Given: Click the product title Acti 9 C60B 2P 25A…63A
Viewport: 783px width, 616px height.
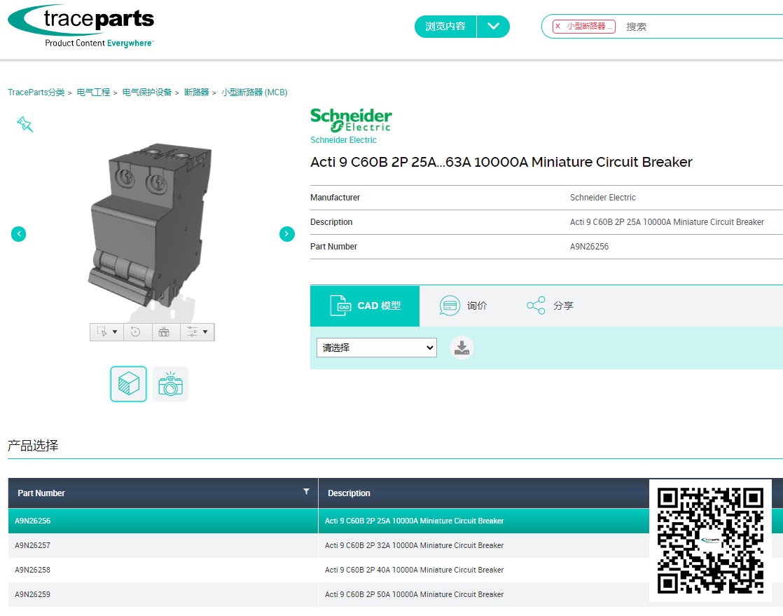Looking at the screenshot, I should 501,162.
